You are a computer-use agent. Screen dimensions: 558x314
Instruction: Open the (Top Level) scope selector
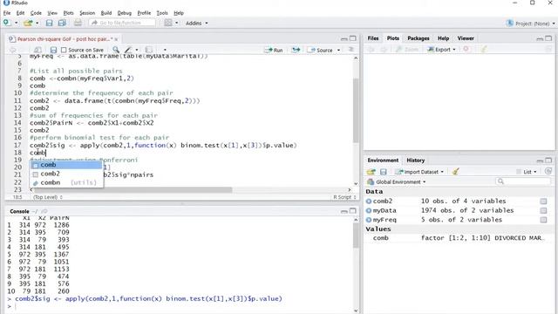click(48, 197)
